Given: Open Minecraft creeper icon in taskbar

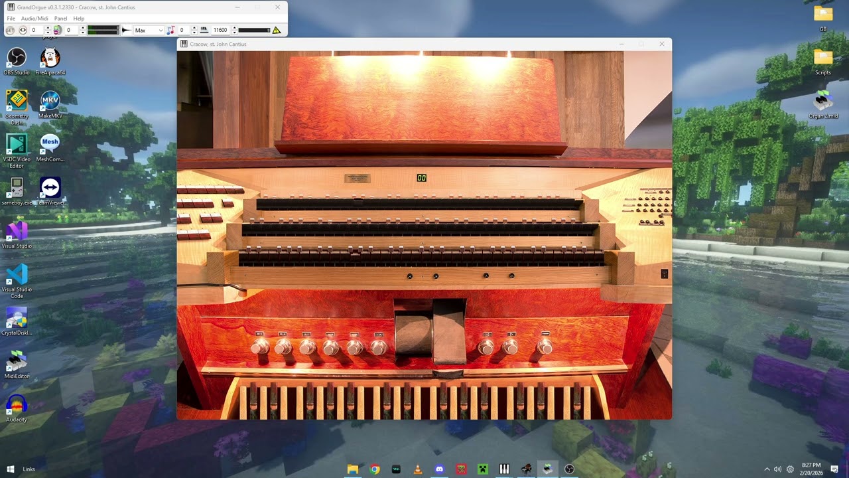Looking at the screenshot, I should click(482, 469).
